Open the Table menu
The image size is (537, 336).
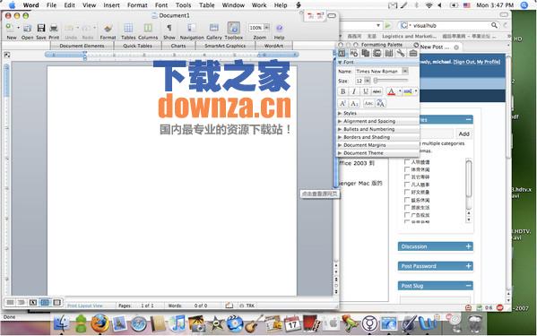[207, 5]
